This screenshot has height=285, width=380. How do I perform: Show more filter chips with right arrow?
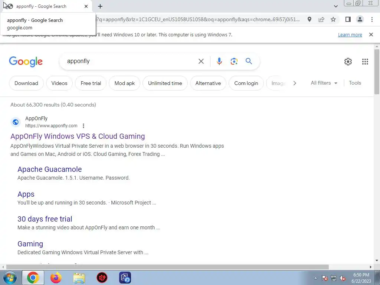[x=295, y=83]
